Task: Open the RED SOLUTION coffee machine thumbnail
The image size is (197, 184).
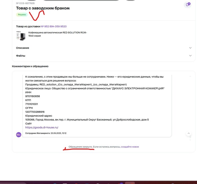Action: 21,36
